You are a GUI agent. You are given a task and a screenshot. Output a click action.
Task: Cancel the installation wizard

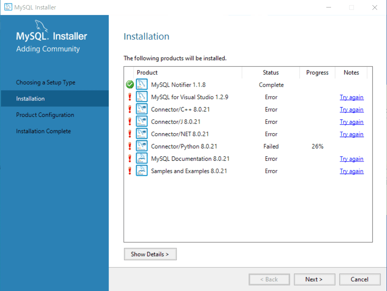[x=359, y=280]
